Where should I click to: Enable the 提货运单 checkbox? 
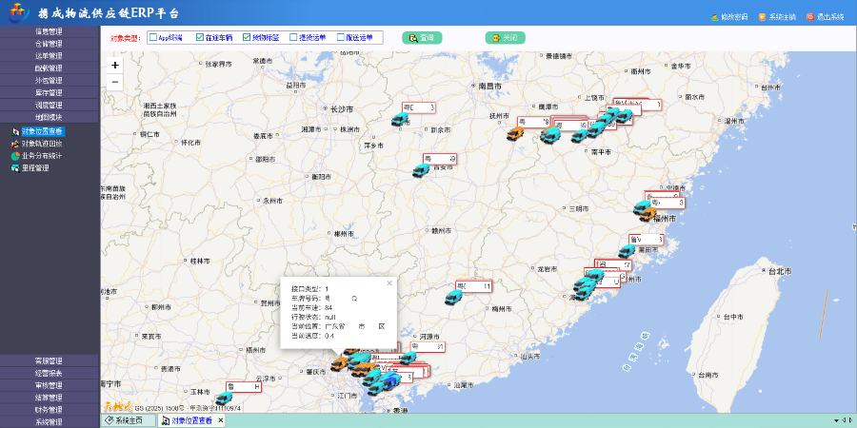(x=293, y=38)
